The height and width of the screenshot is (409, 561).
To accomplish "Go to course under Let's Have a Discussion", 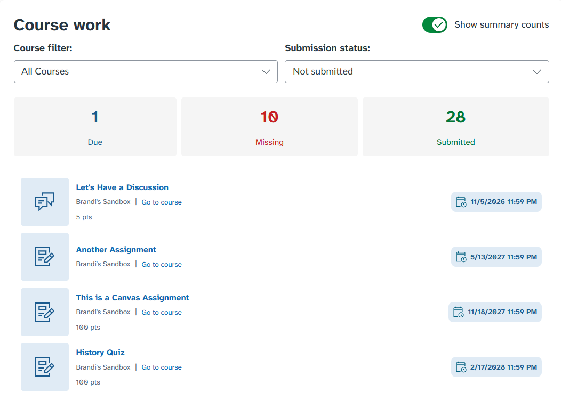I will point(162,202).
